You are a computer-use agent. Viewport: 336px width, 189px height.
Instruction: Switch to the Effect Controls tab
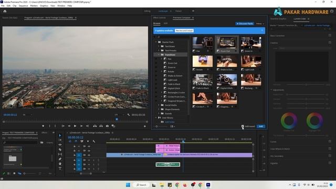pos(160,18)
